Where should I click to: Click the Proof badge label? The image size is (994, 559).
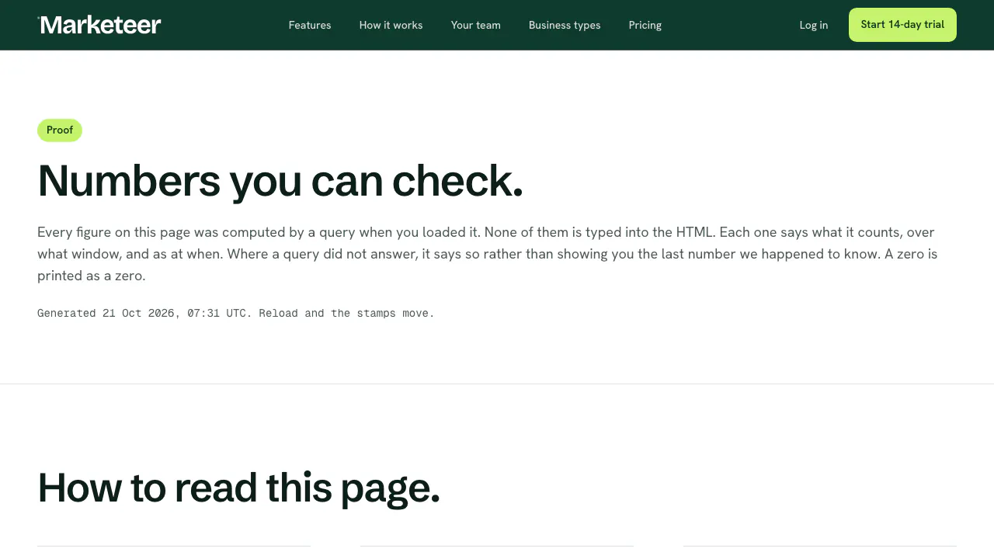60,130
